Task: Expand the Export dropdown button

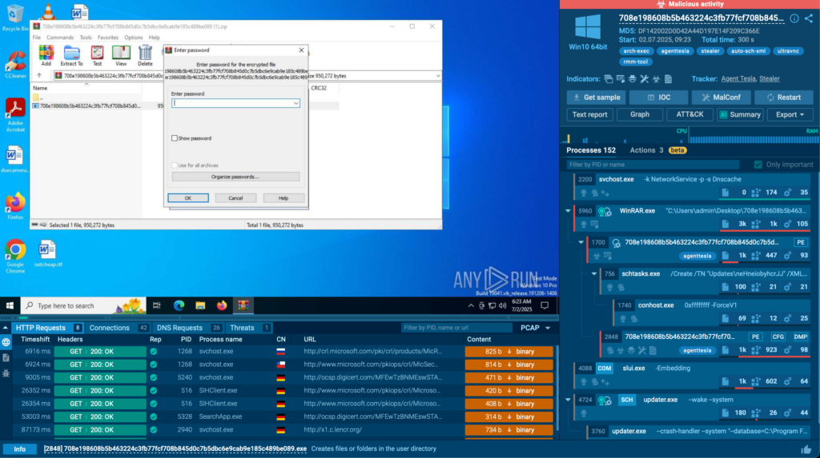Action: coord(789,114)
